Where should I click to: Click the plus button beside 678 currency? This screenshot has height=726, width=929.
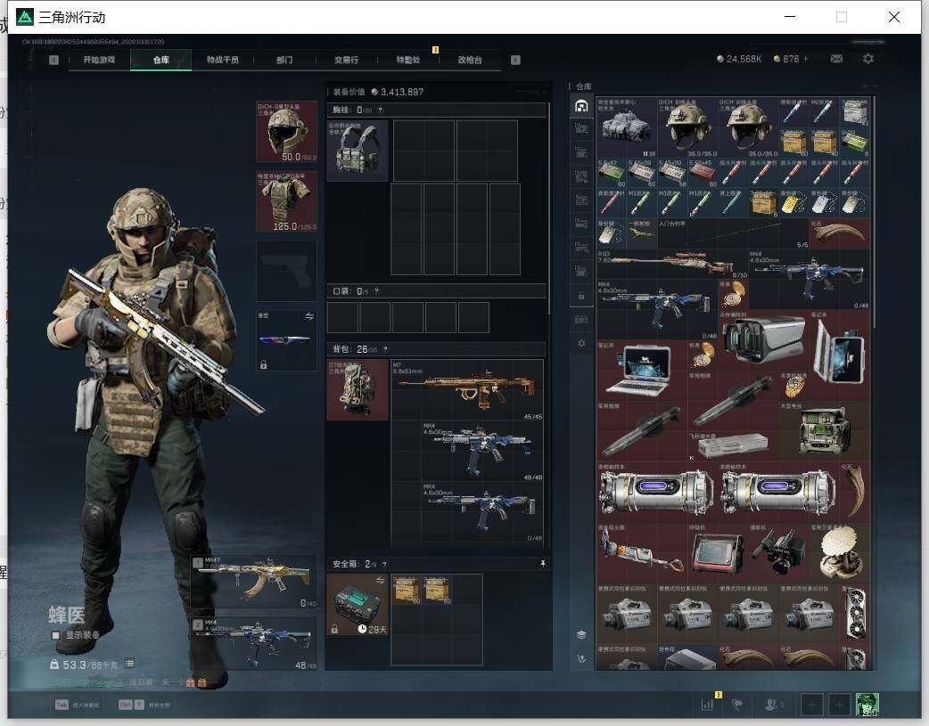click(806, 59)
